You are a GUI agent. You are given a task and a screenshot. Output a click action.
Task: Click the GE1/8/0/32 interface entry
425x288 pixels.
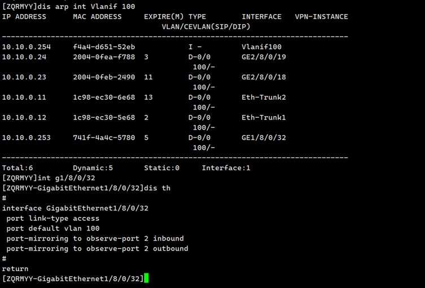pyautogui.click(x=264, y=138)
